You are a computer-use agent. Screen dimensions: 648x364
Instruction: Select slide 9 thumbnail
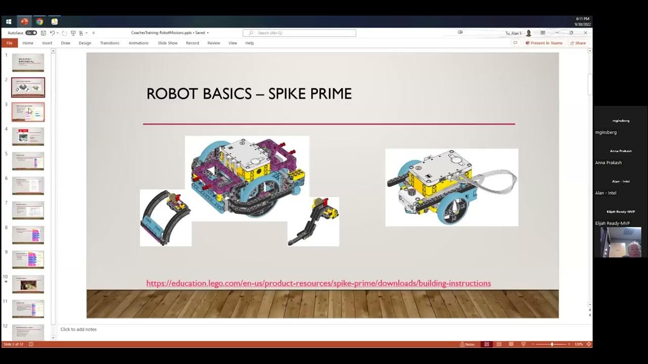[28, 260]
